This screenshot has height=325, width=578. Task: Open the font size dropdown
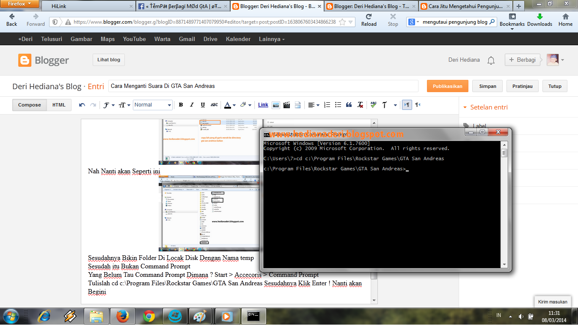124,105
